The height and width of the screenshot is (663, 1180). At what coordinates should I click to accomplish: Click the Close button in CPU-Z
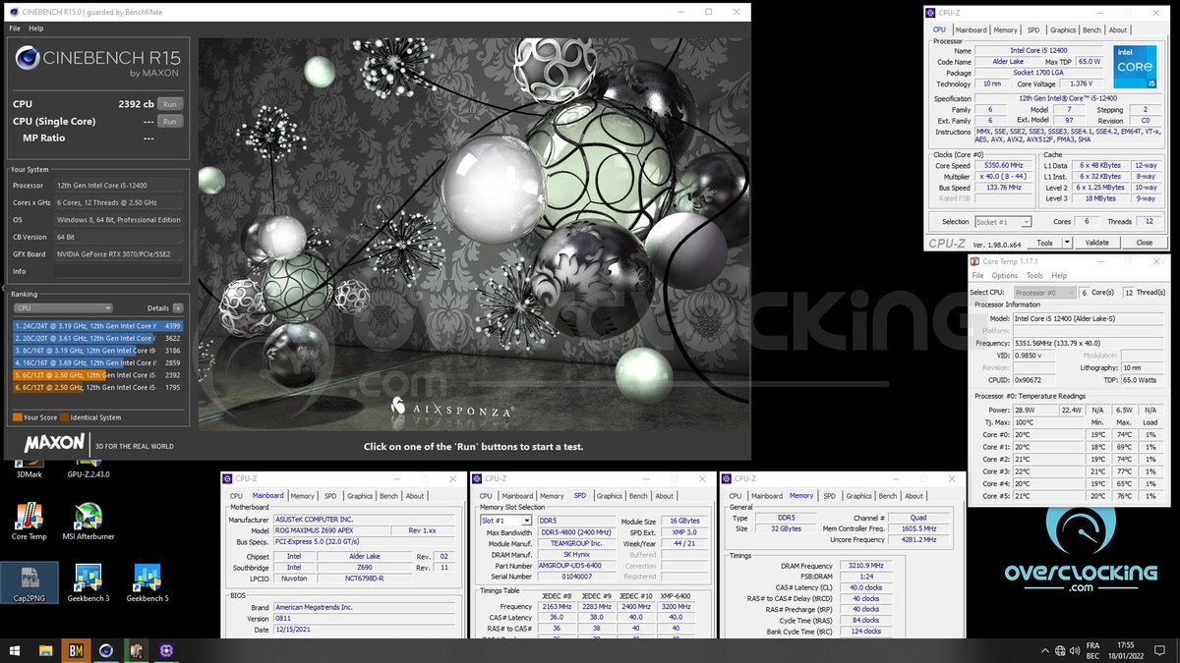click(1145, 243)
